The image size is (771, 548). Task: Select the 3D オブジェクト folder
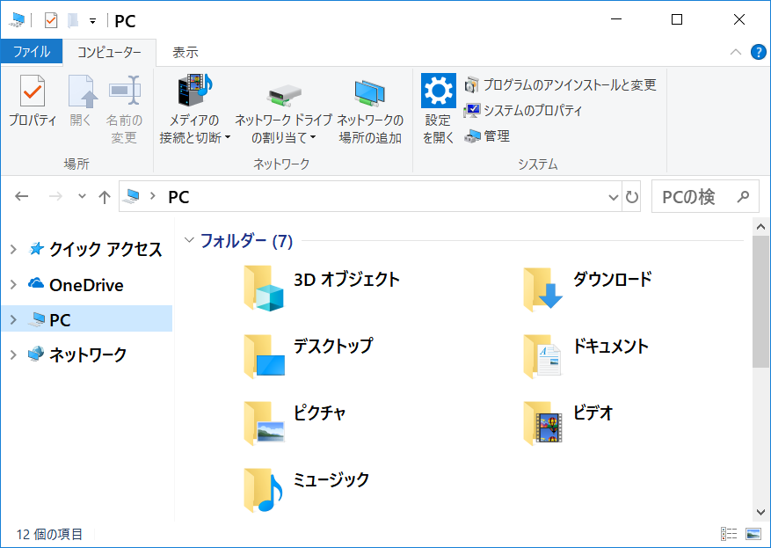pos(320,286)
